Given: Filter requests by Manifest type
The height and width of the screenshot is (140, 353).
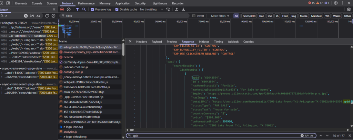Looking at the screenshot, I should pos(316,16).
